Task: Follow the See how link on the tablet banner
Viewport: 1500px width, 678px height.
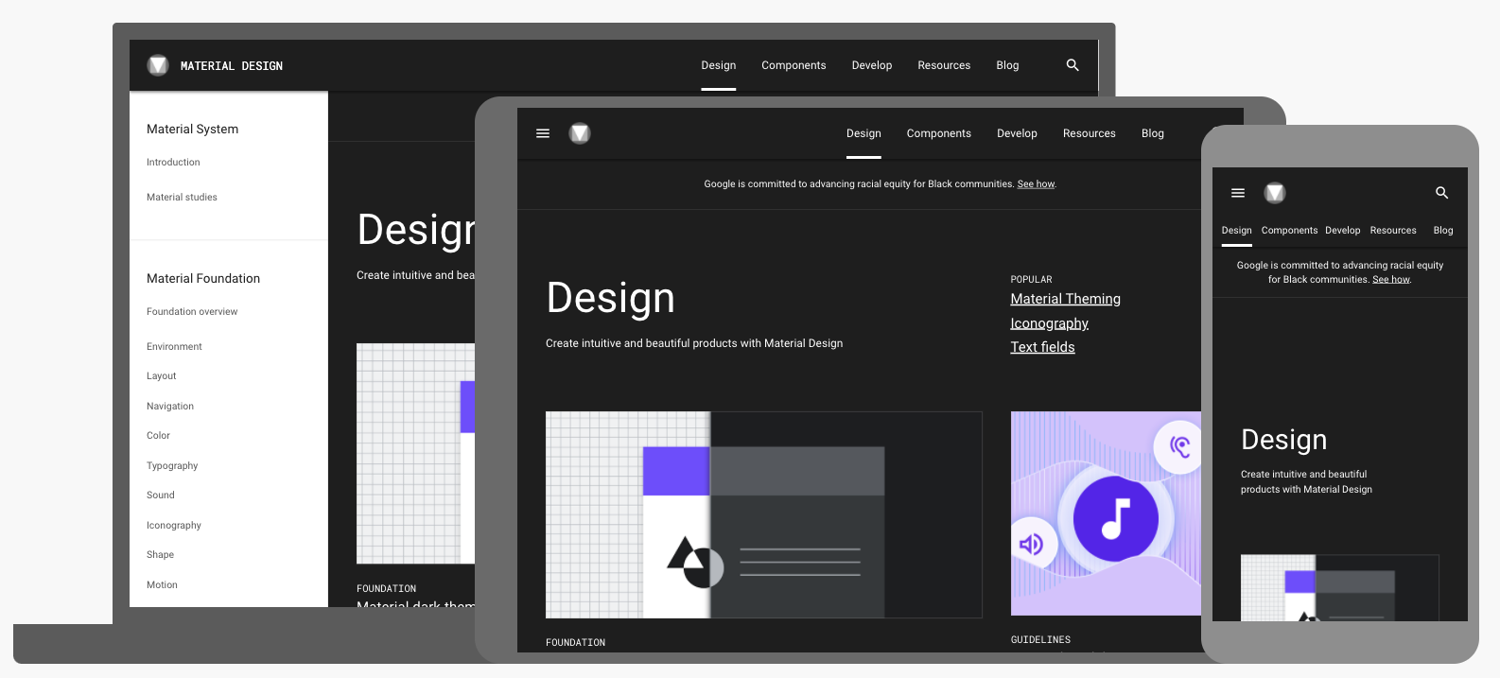Action: point(1036,184)
